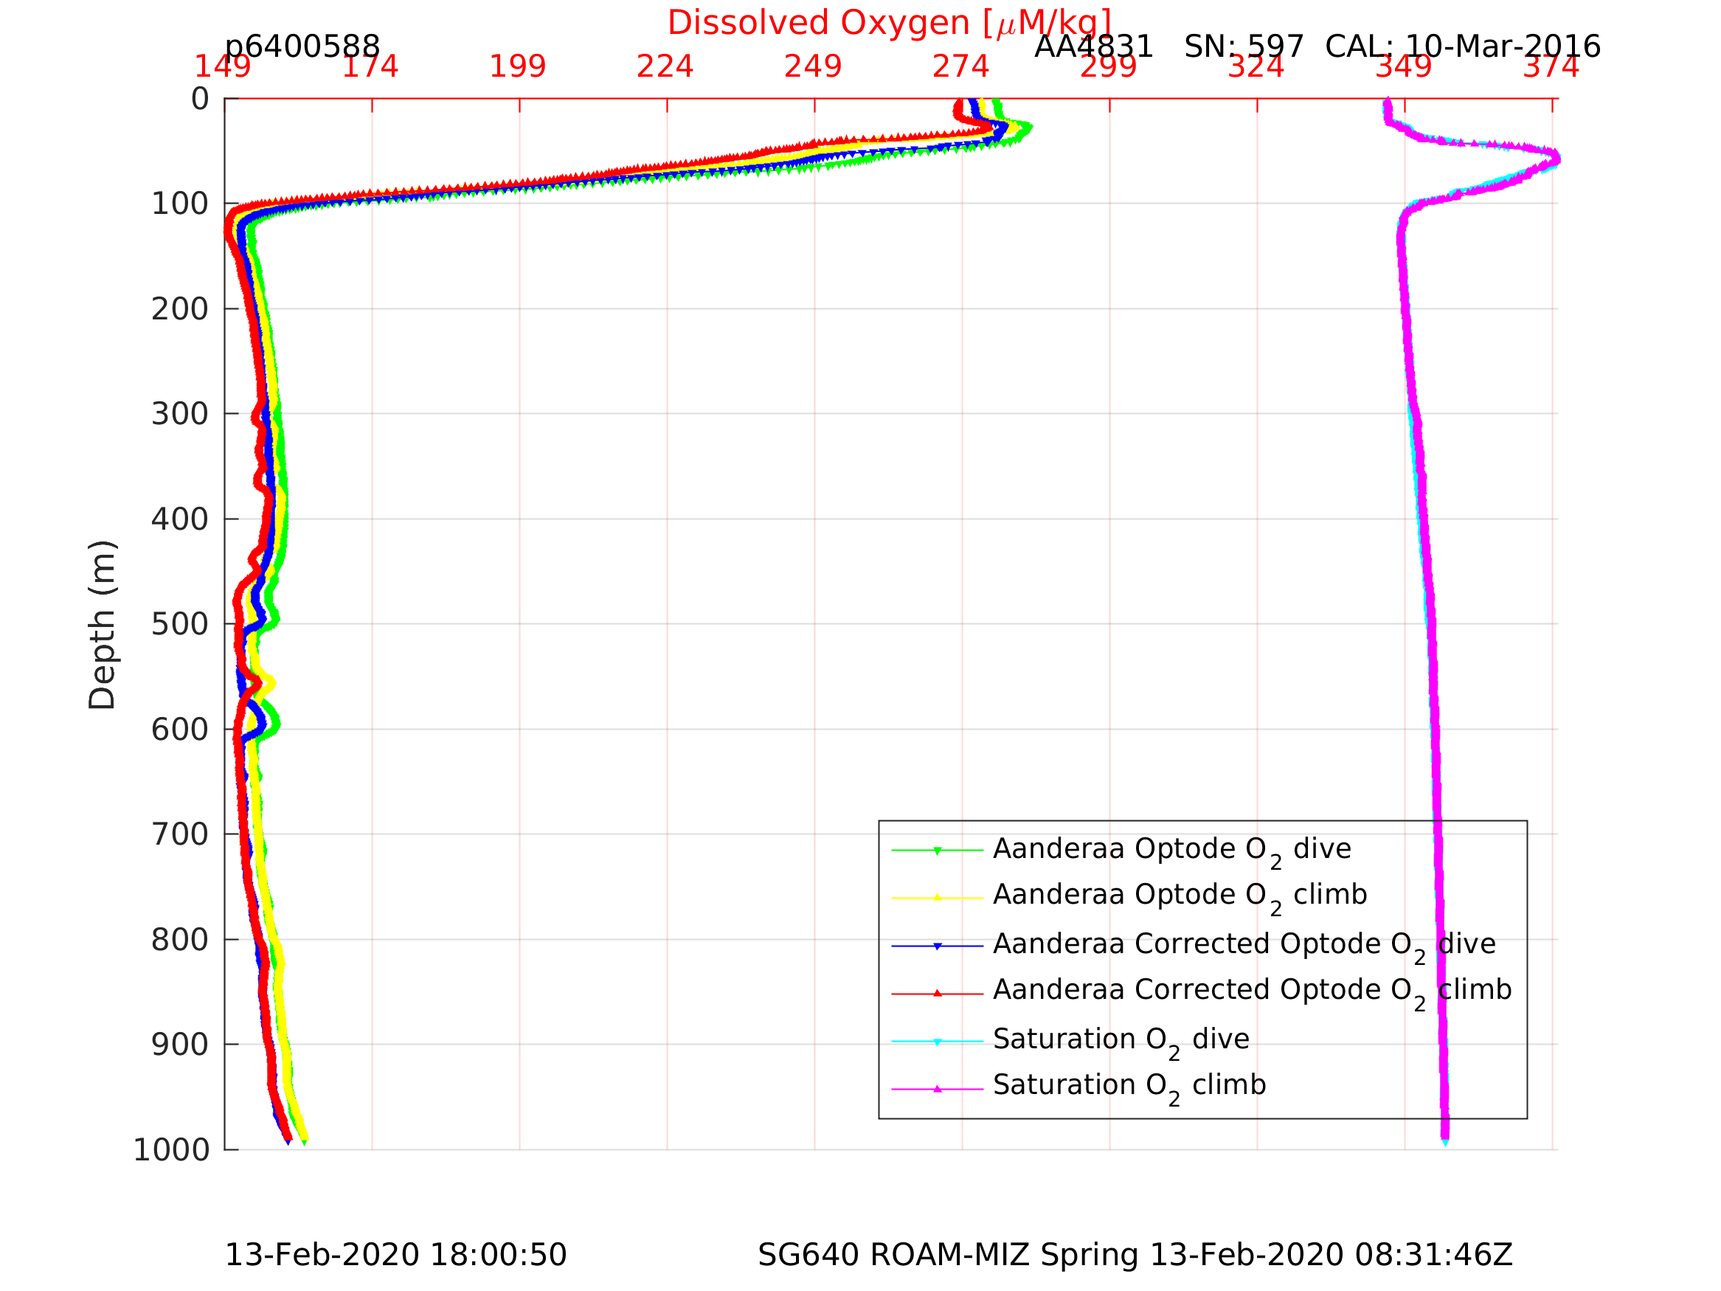Viewport: 1721px width, 1291px height.
Task: Click the depth tick label 700
Action: (181, 834)
